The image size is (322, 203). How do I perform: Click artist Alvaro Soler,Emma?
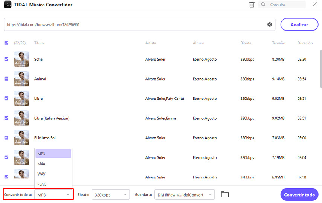tap(160, 118)
